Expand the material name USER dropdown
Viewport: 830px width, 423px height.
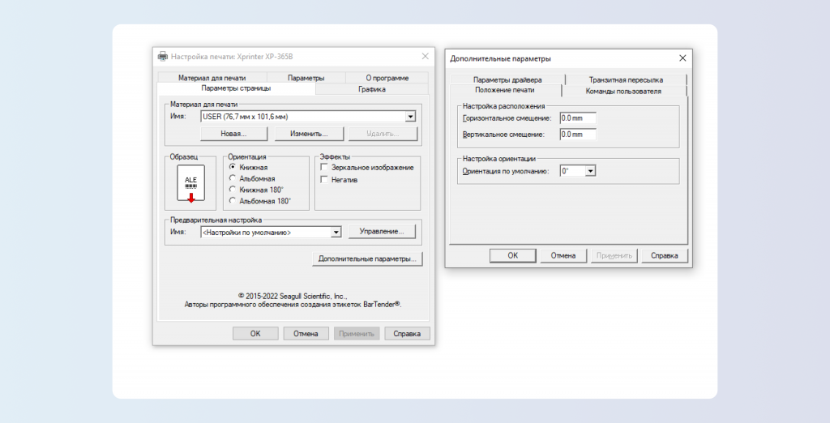(411, 117)
